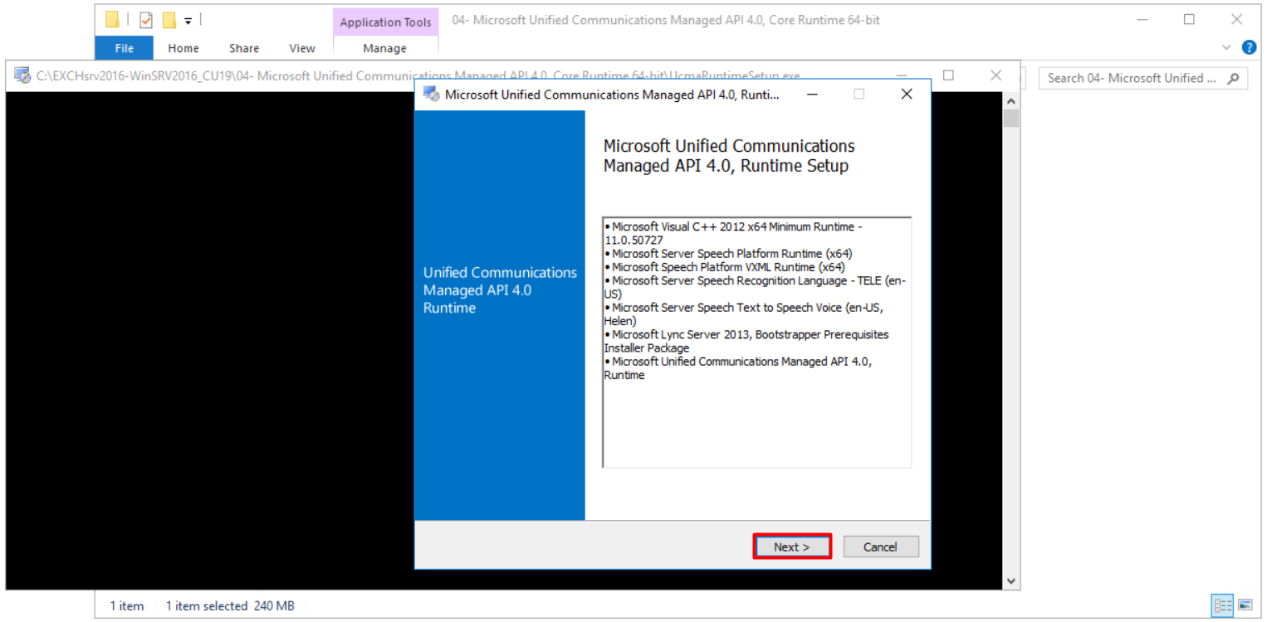Image resolution: width=1267 pixels, height=622 pixels.
Task: Switch to Large icons view using the status bar icon
Action: (x=1245, y=605)
